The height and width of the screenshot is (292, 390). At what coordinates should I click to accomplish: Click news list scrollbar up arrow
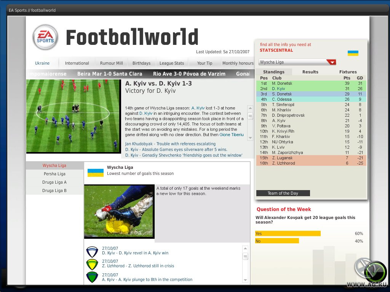(245, 248)
